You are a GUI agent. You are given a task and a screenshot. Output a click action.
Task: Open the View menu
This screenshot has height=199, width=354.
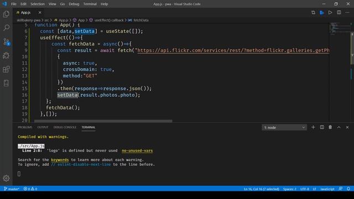pos(52,4)
